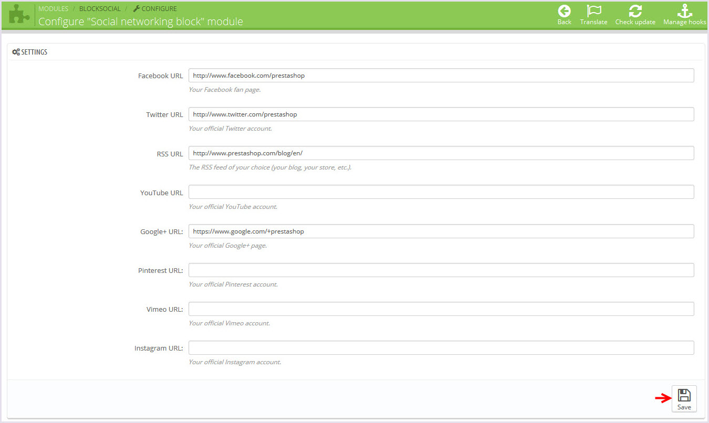Click 'The RSS feed of your choice' hint

click(270, 167)
